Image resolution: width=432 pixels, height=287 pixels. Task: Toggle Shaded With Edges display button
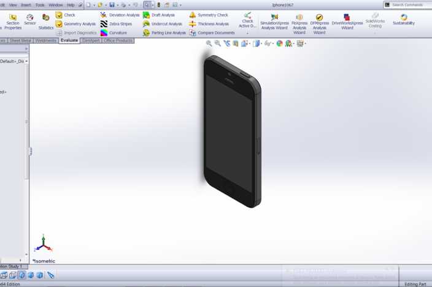point(21,275)
